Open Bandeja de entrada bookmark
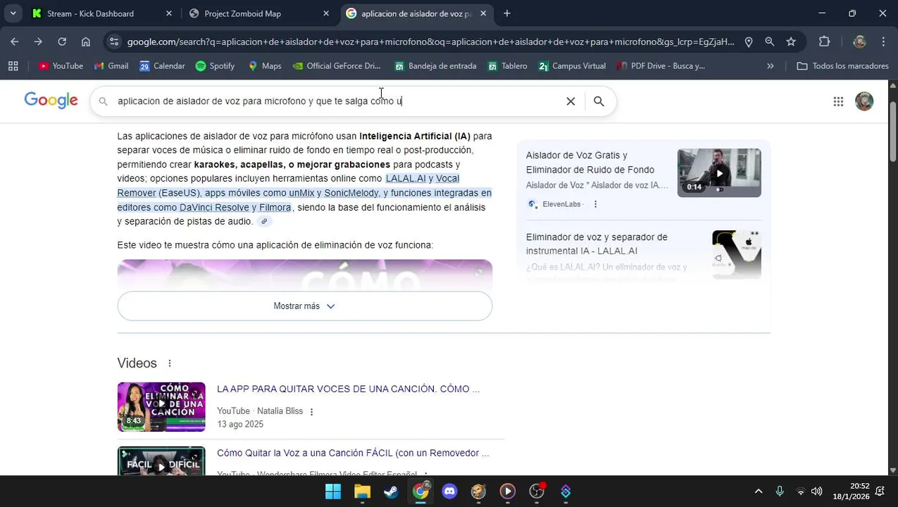 pos(435,65)
